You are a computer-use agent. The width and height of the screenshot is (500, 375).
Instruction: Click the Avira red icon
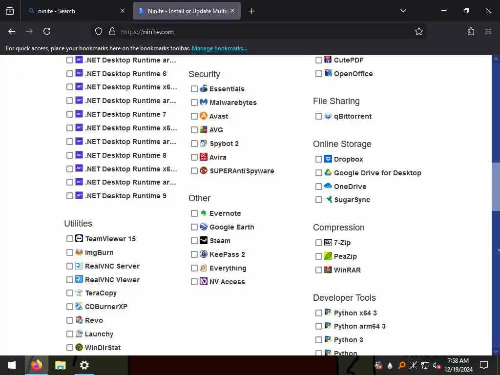click(x=204, y=157)
